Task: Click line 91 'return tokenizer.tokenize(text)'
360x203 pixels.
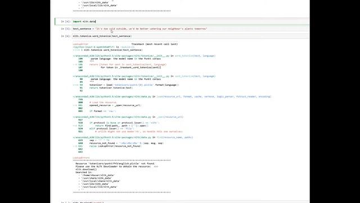Action: 111,88
